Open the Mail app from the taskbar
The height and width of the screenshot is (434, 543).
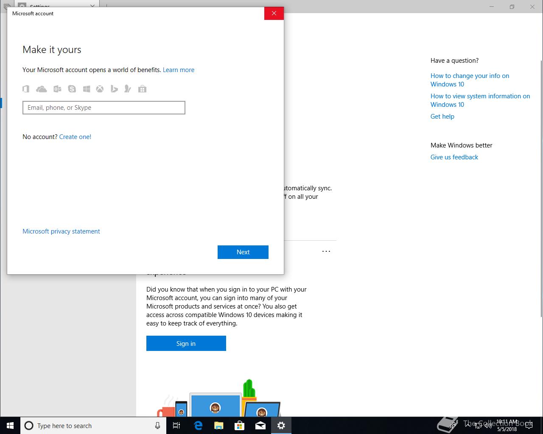pyautogui.click(x=260, y=426)
